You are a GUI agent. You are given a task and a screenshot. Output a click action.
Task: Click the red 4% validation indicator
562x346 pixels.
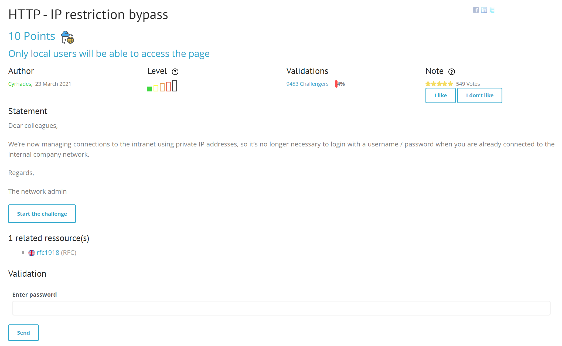tap(336, 84)
